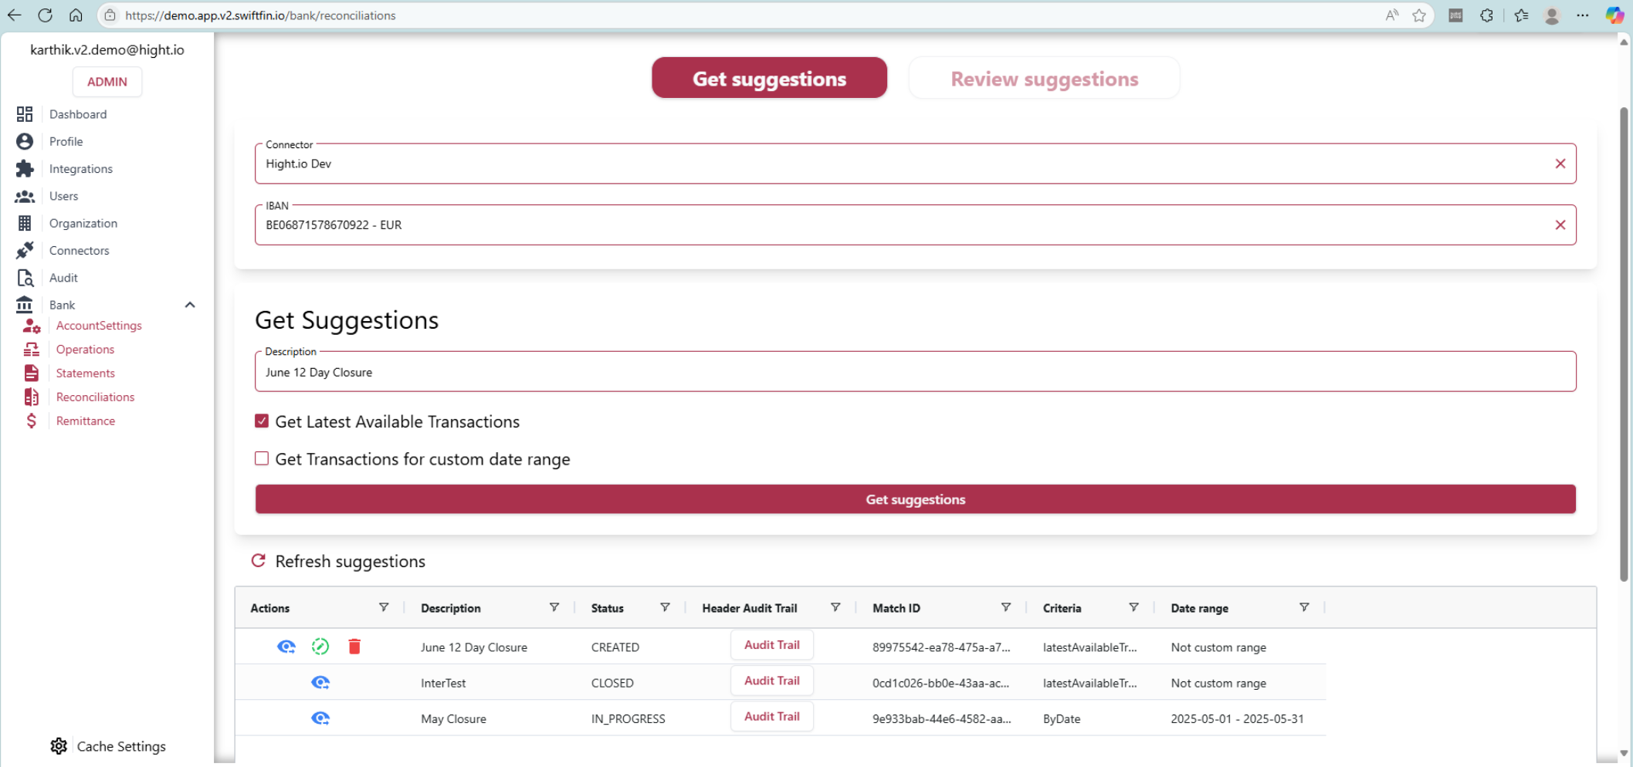Uncheck Get Latest Available Transactions
The width and height of the screenshot is (1633, 767).
[x=262, y=421]
